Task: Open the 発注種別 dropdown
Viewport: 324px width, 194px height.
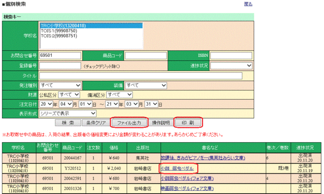Action: click(60, 85)
